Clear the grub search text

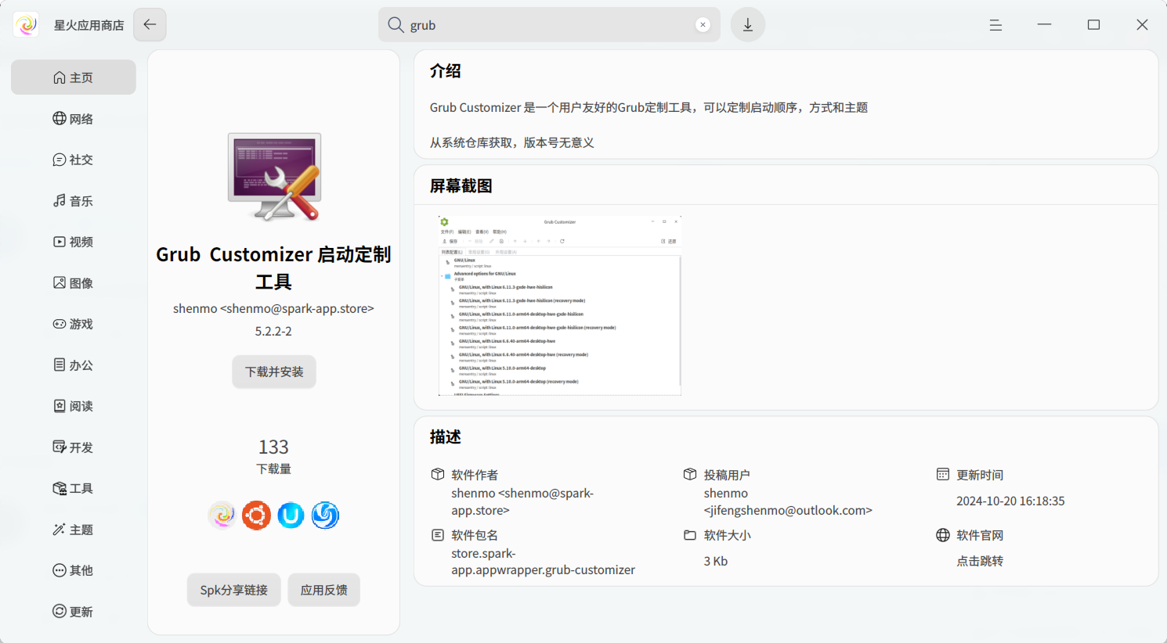pyautogui.click(x=703, y=25)
